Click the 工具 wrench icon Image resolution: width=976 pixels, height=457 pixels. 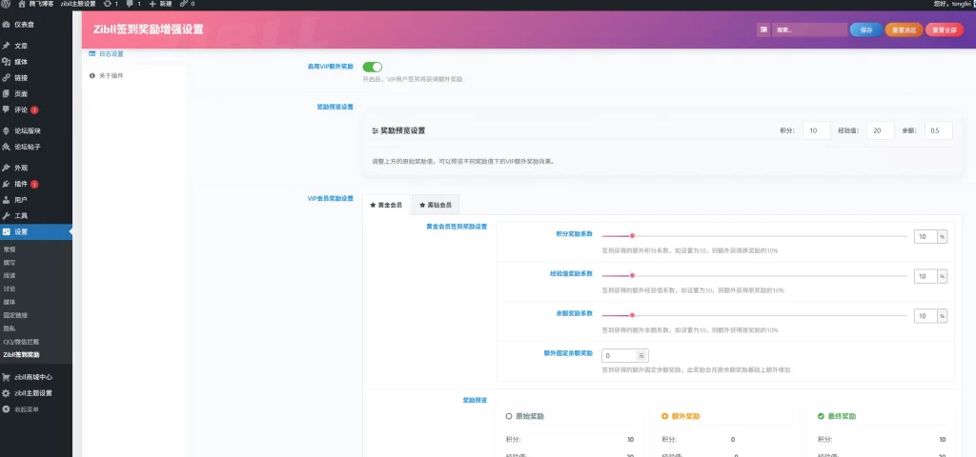7,216
